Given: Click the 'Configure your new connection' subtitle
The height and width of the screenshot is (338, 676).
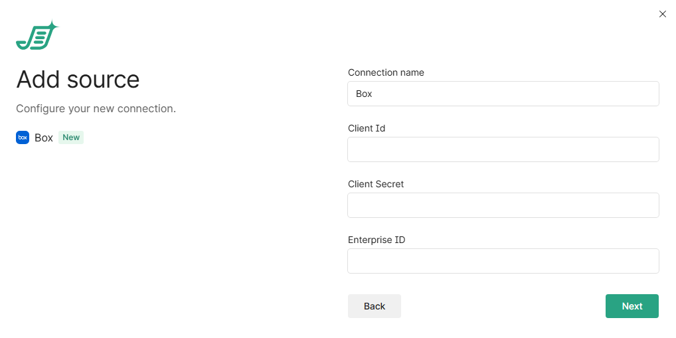Looking at the screenshot, I should [x=96, y=108].
